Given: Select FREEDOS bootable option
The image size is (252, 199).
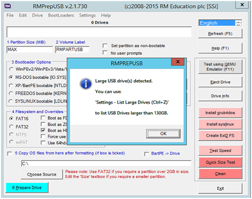Looking at the screenshot, I should (x=11, y=93).
